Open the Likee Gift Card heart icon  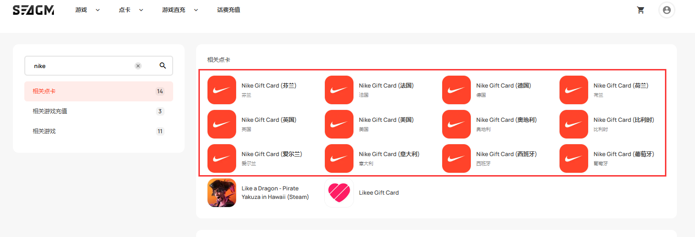pos(339,193)
